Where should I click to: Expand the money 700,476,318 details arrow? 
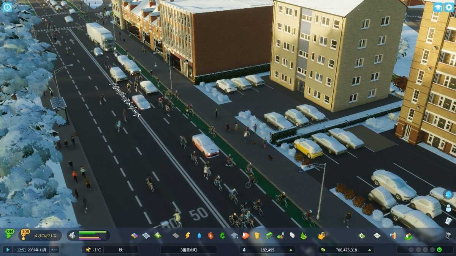click(370, 250)
